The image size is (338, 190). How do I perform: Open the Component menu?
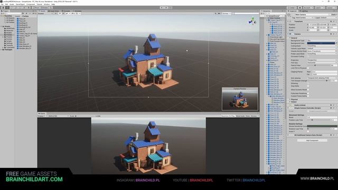tap(31, 4)
